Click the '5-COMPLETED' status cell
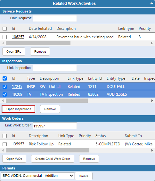Viewport: 155px width, 181px height. pos(108,144)
